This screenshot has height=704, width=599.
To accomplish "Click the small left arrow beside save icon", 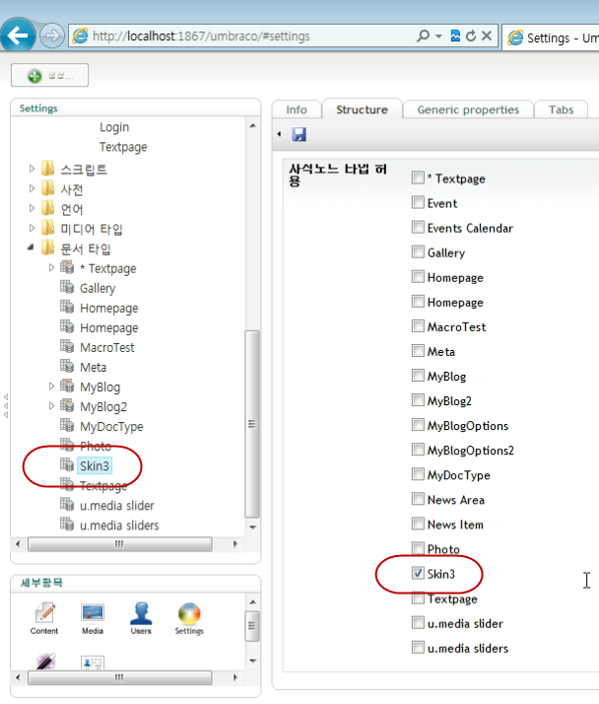I will (x=279, y=134).
